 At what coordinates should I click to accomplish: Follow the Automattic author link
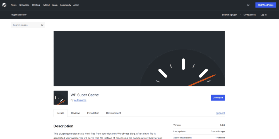[x=80, y=100]
